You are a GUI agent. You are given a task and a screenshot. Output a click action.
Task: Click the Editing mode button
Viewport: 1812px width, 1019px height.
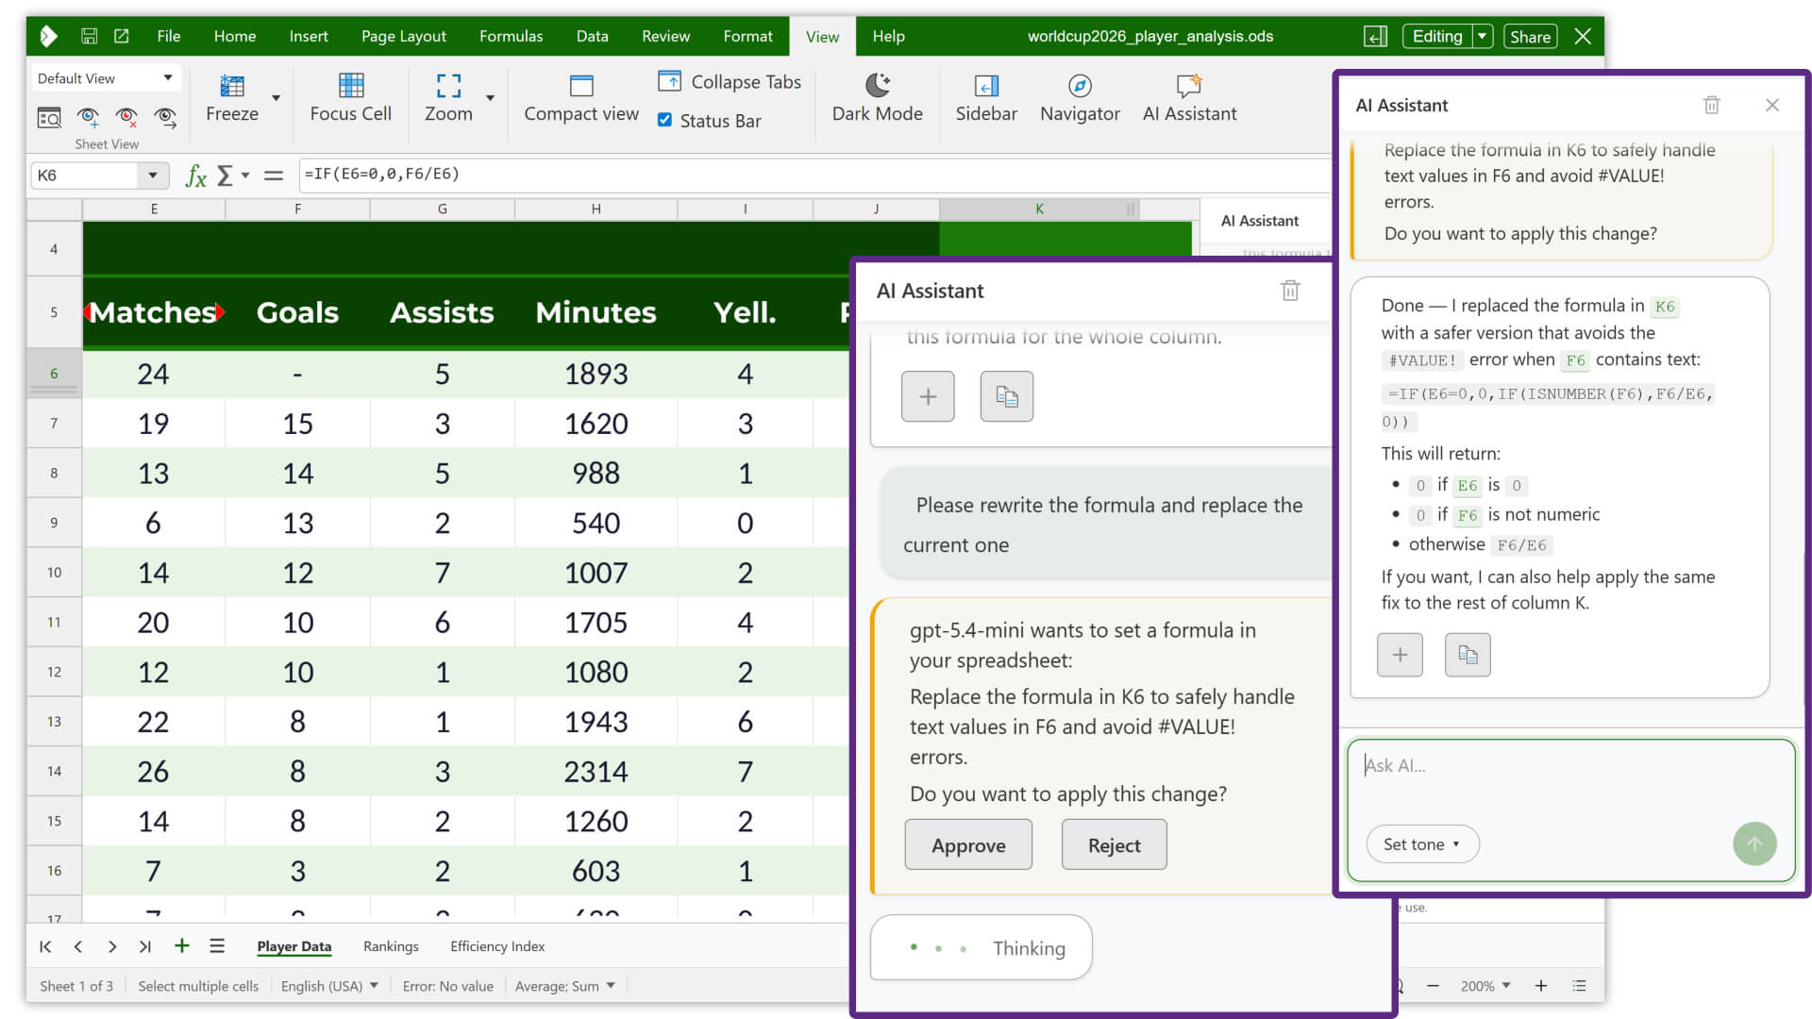click(1436, 36)
